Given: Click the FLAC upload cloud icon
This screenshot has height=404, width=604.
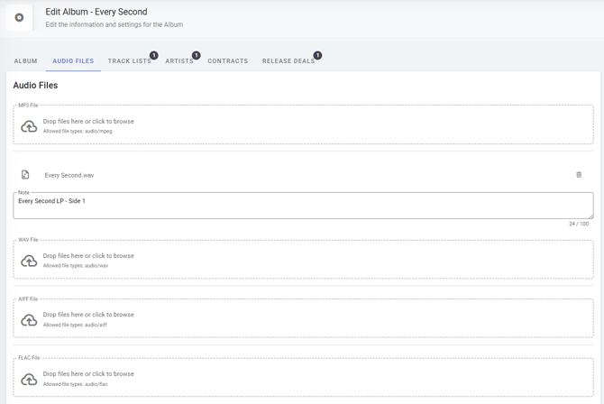Looking at the screenshot, I should pos(29,379).
